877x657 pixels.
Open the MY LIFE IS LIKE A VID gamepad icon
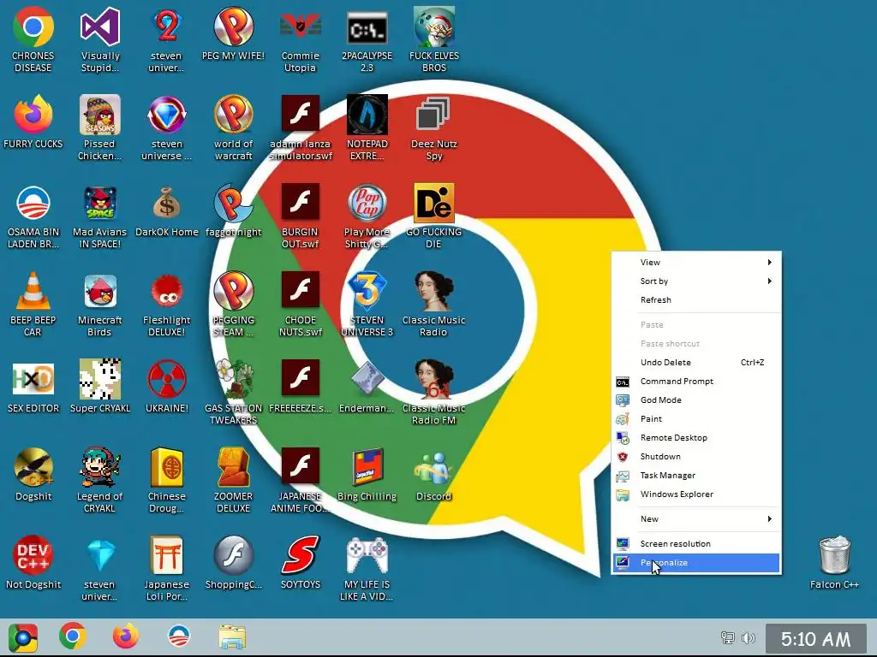click(367, 555)
